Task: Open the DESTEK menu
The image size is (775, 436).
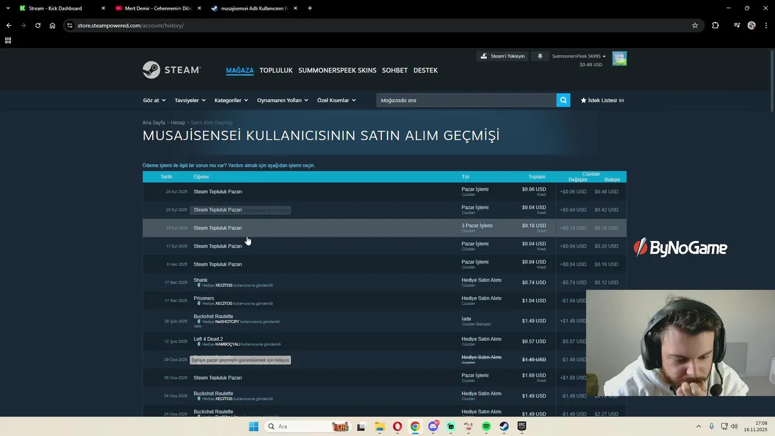Action: (426, 70)
